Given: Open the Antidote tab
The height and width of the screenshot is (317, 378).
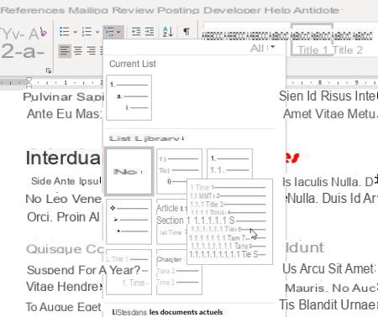Looking at the screenshot, I should click(x=317, y=10).
